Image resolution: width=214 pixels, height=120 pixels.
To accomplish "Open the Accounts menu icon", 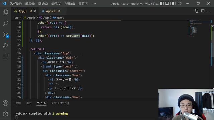I will [x=5, y=103].
